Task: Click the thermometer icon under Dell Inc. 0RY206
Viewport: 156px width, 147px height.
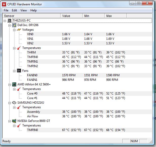Action: [x=19, y=48]
